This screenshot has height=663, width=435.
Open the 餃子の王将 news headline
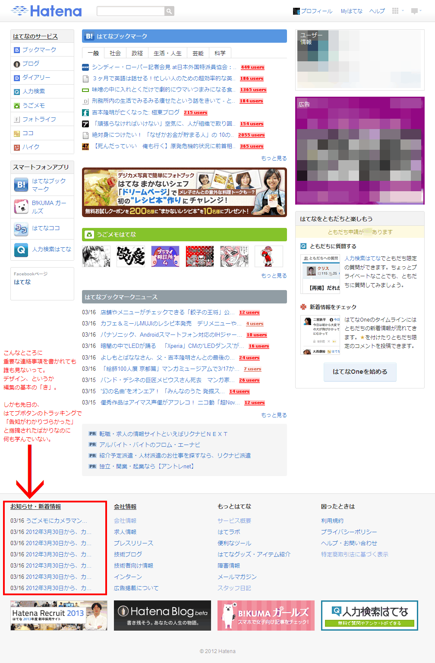click(168, 312)
